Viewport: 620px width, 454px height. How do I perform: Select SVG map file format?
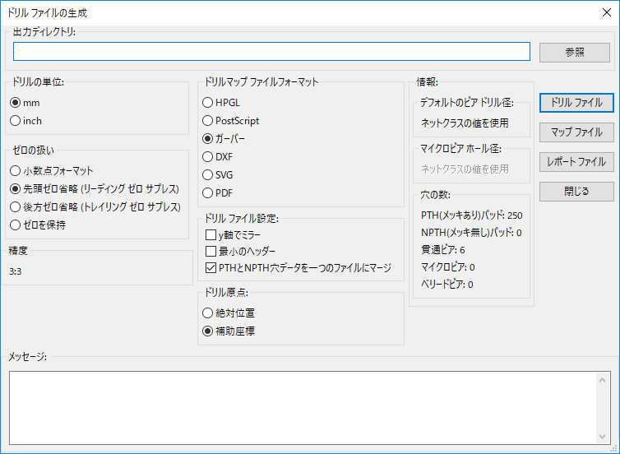point(208,174)
